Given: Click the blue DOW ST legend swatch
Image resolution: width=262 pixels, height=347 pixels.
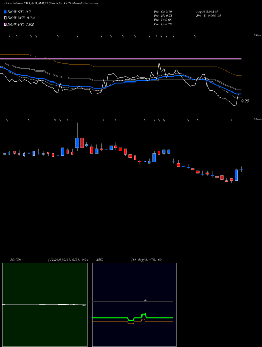Looking at the screenshot, I should tap(6, 12).
